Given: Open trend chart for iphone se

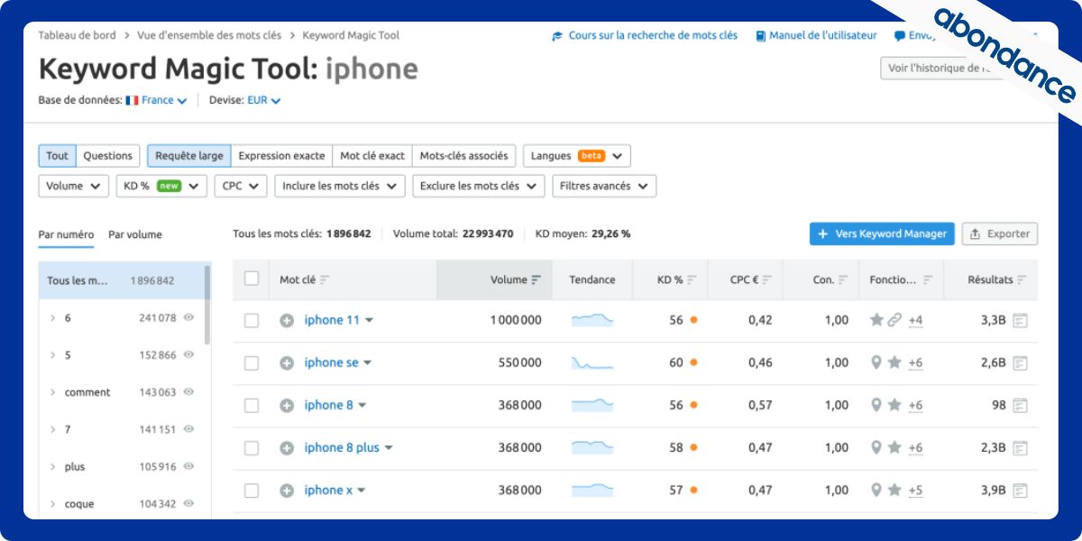Looking at the screenshot, I should 592,362.
